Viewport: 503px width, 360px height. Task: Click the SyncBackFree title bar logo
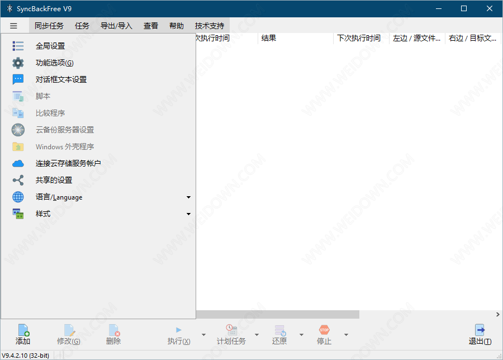pos(10,8)
